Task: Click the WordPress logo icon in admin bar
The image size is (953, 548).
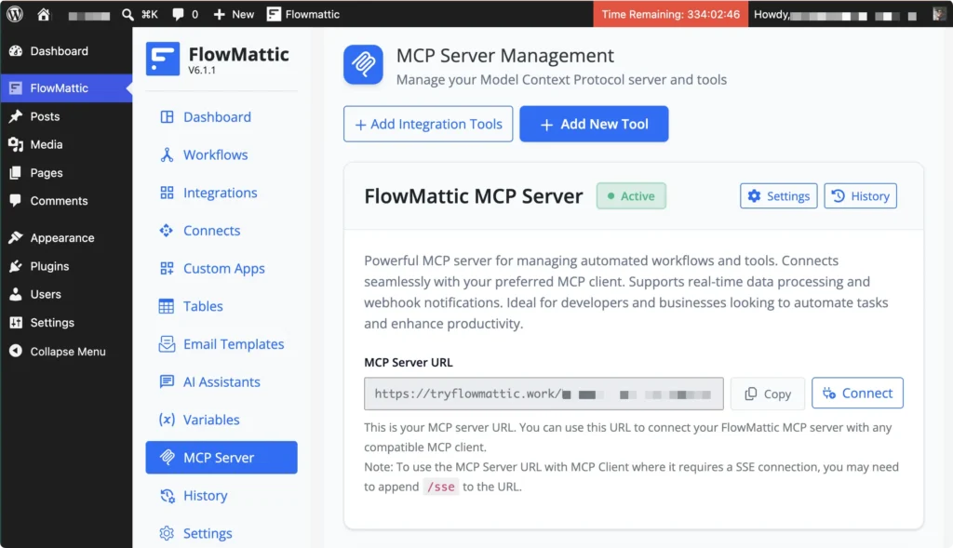Action: pyautogui.click(x=15, y=14)
